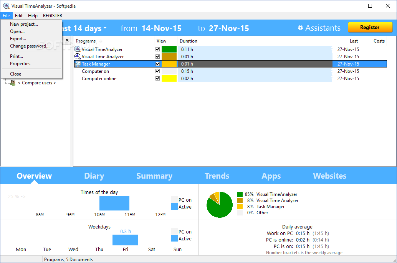Image resolution: width=397 pixels, height=263 pixels.
Task: Toggle the Computer online view checkbox
Action: coord(157,79)
